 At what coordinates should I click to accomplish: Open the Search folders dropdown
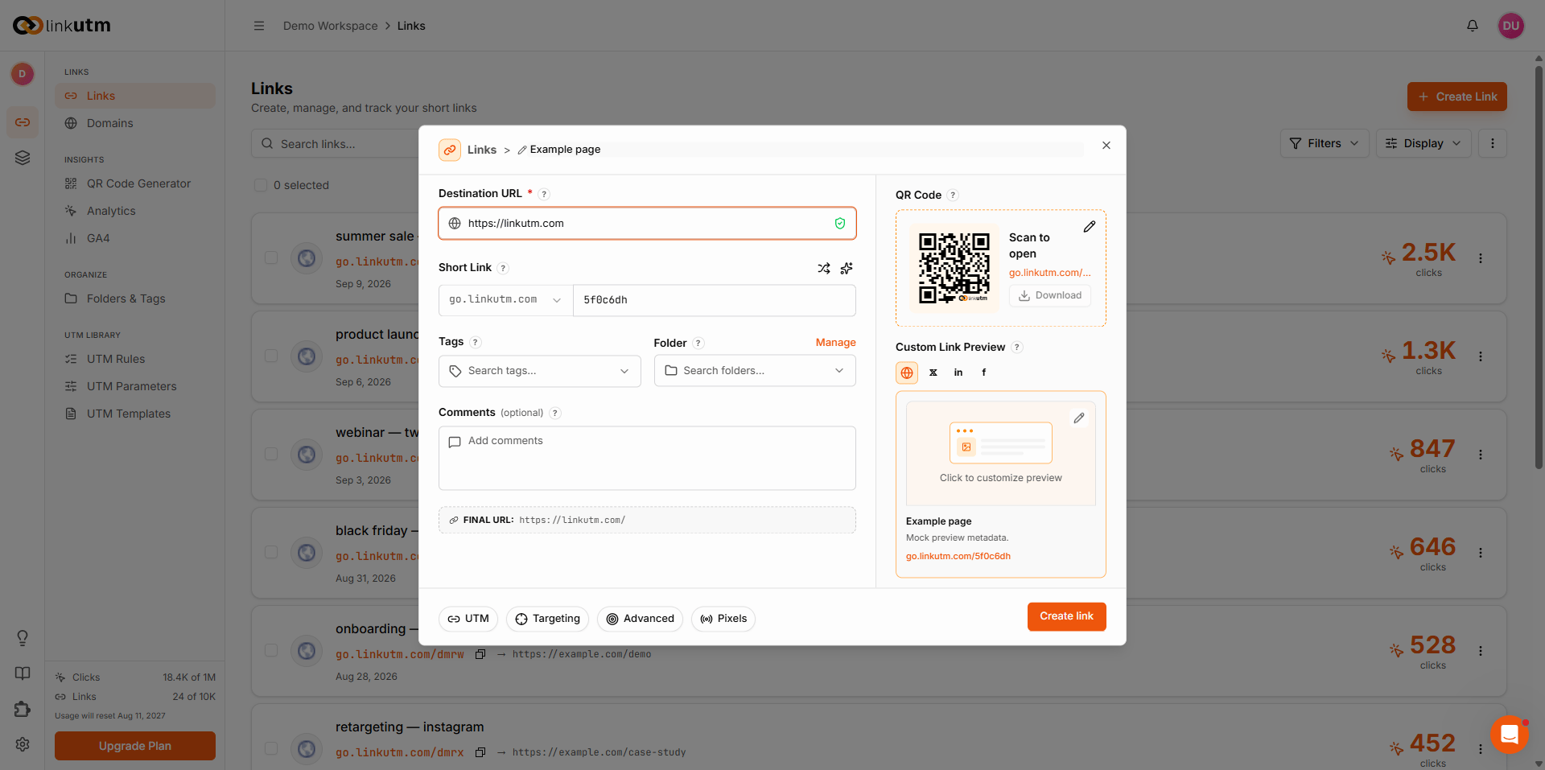pyautogui.click(x=755, y=371)
